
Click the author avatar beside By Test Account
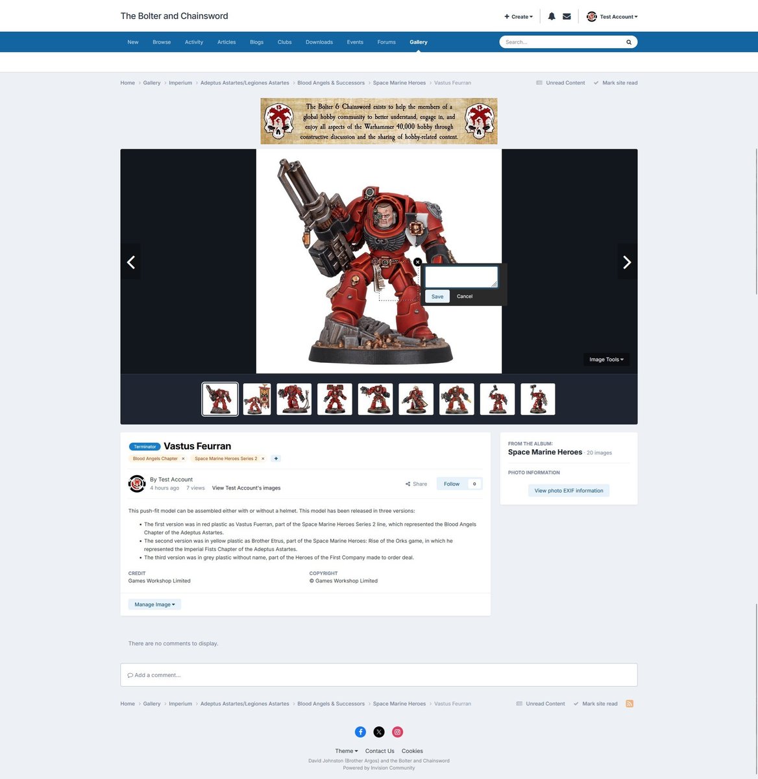[137, 484]
